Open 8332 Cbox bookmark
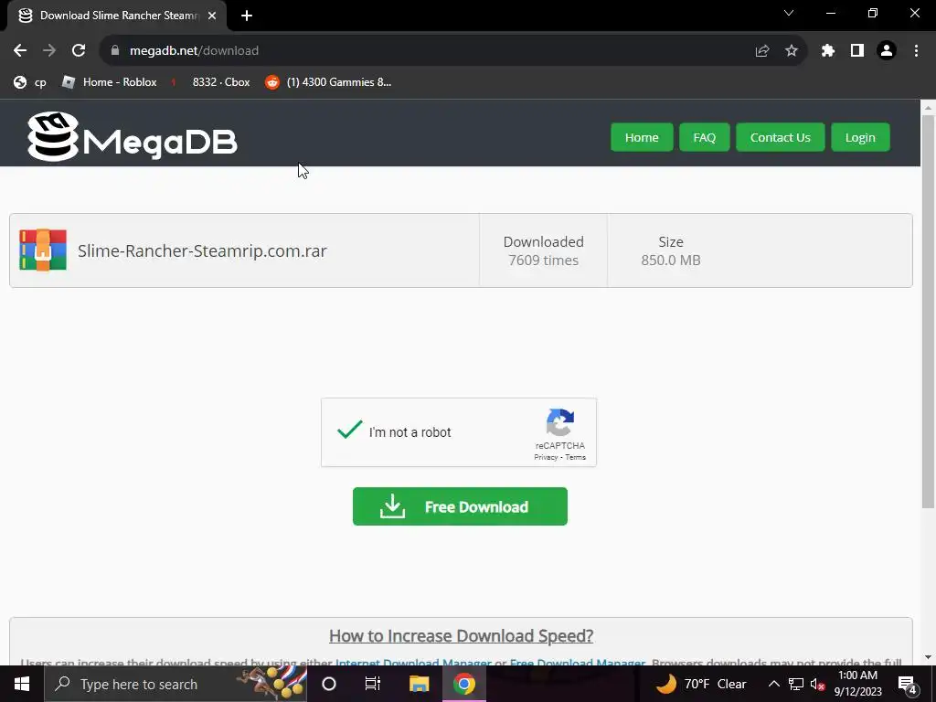936x702 pixels. pos(210,82)
